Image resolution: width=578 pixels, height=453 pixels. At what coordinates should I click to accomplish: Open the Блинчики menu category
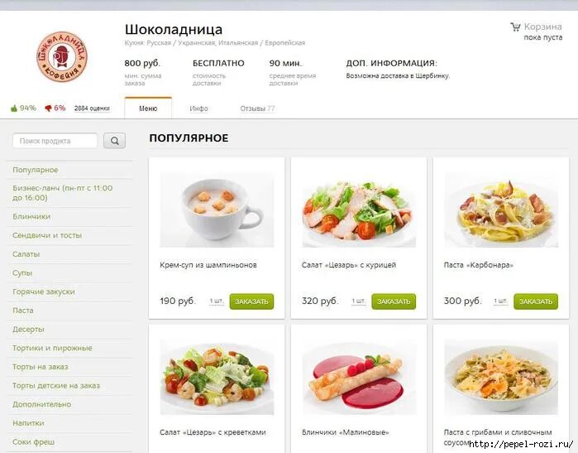31,217
